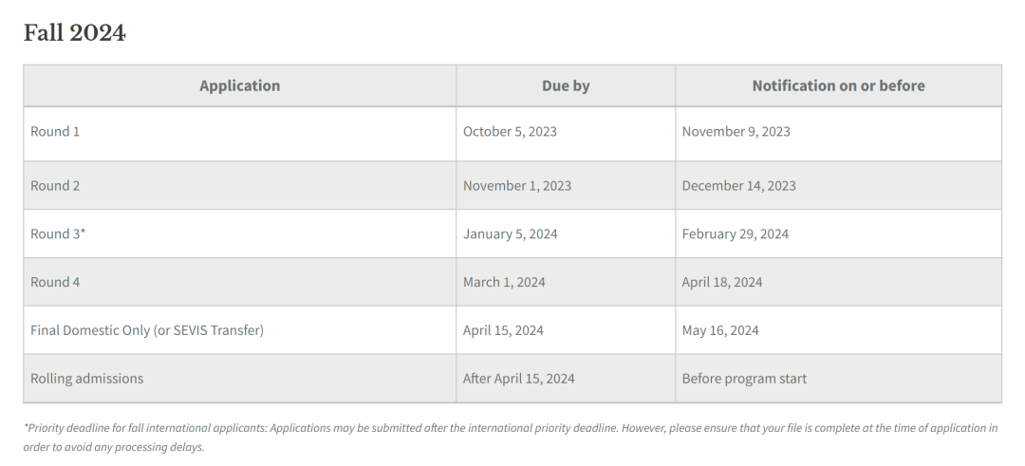Click Final Domestic Only (or SEVIS Transfer)

[x=147, y=330]
